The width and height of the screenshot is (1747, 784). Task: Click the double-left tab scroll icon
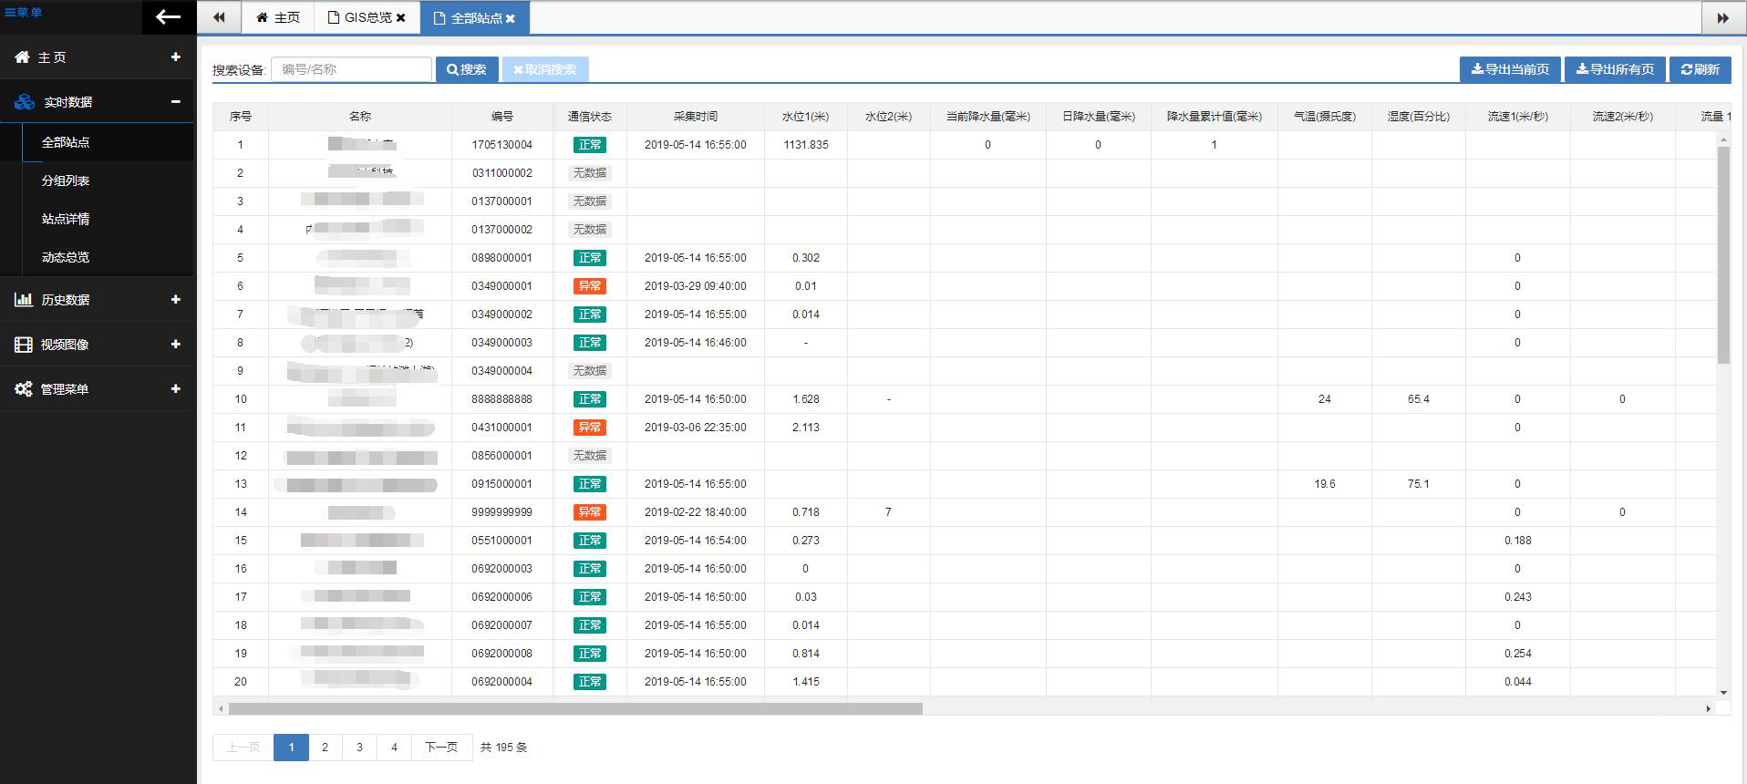pyautogui.click(x=219, y=17)
